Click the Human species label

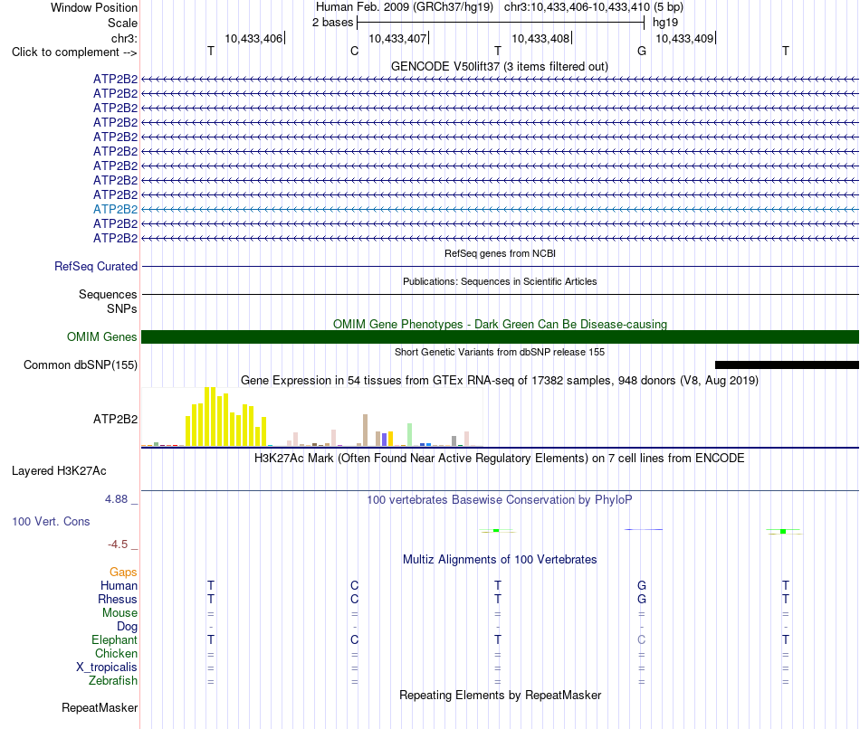[119, 586]
